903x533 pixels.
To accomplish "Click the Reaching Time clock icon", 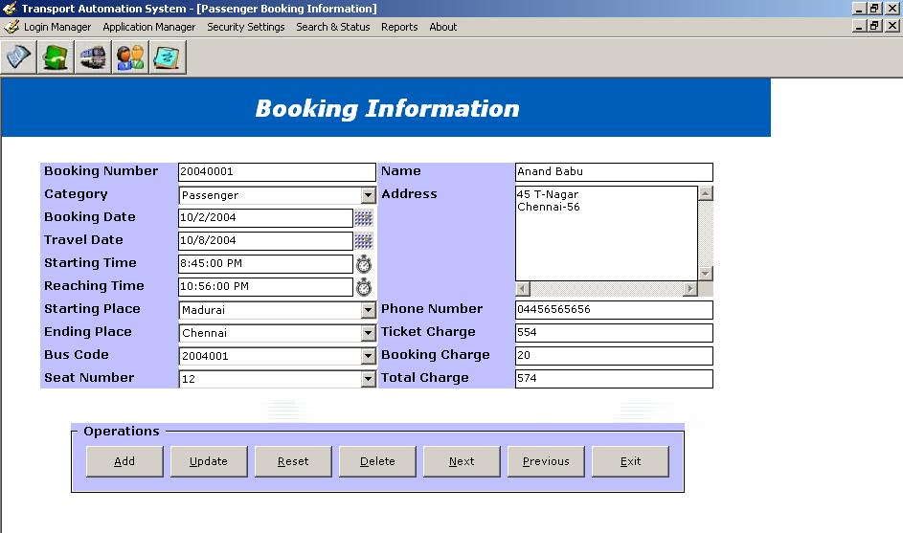I will 364,287.
